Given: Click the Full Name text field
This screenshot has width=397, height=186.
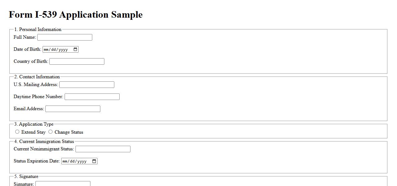Looking at the screenshot, I should tap(65, 37).
